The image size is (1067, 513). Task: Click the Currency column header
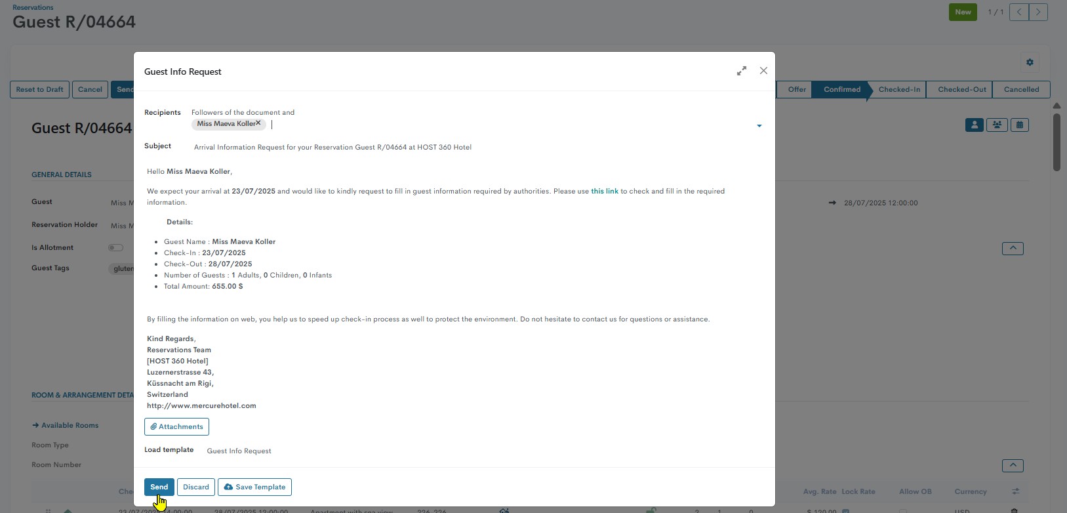tap(971, 491)
